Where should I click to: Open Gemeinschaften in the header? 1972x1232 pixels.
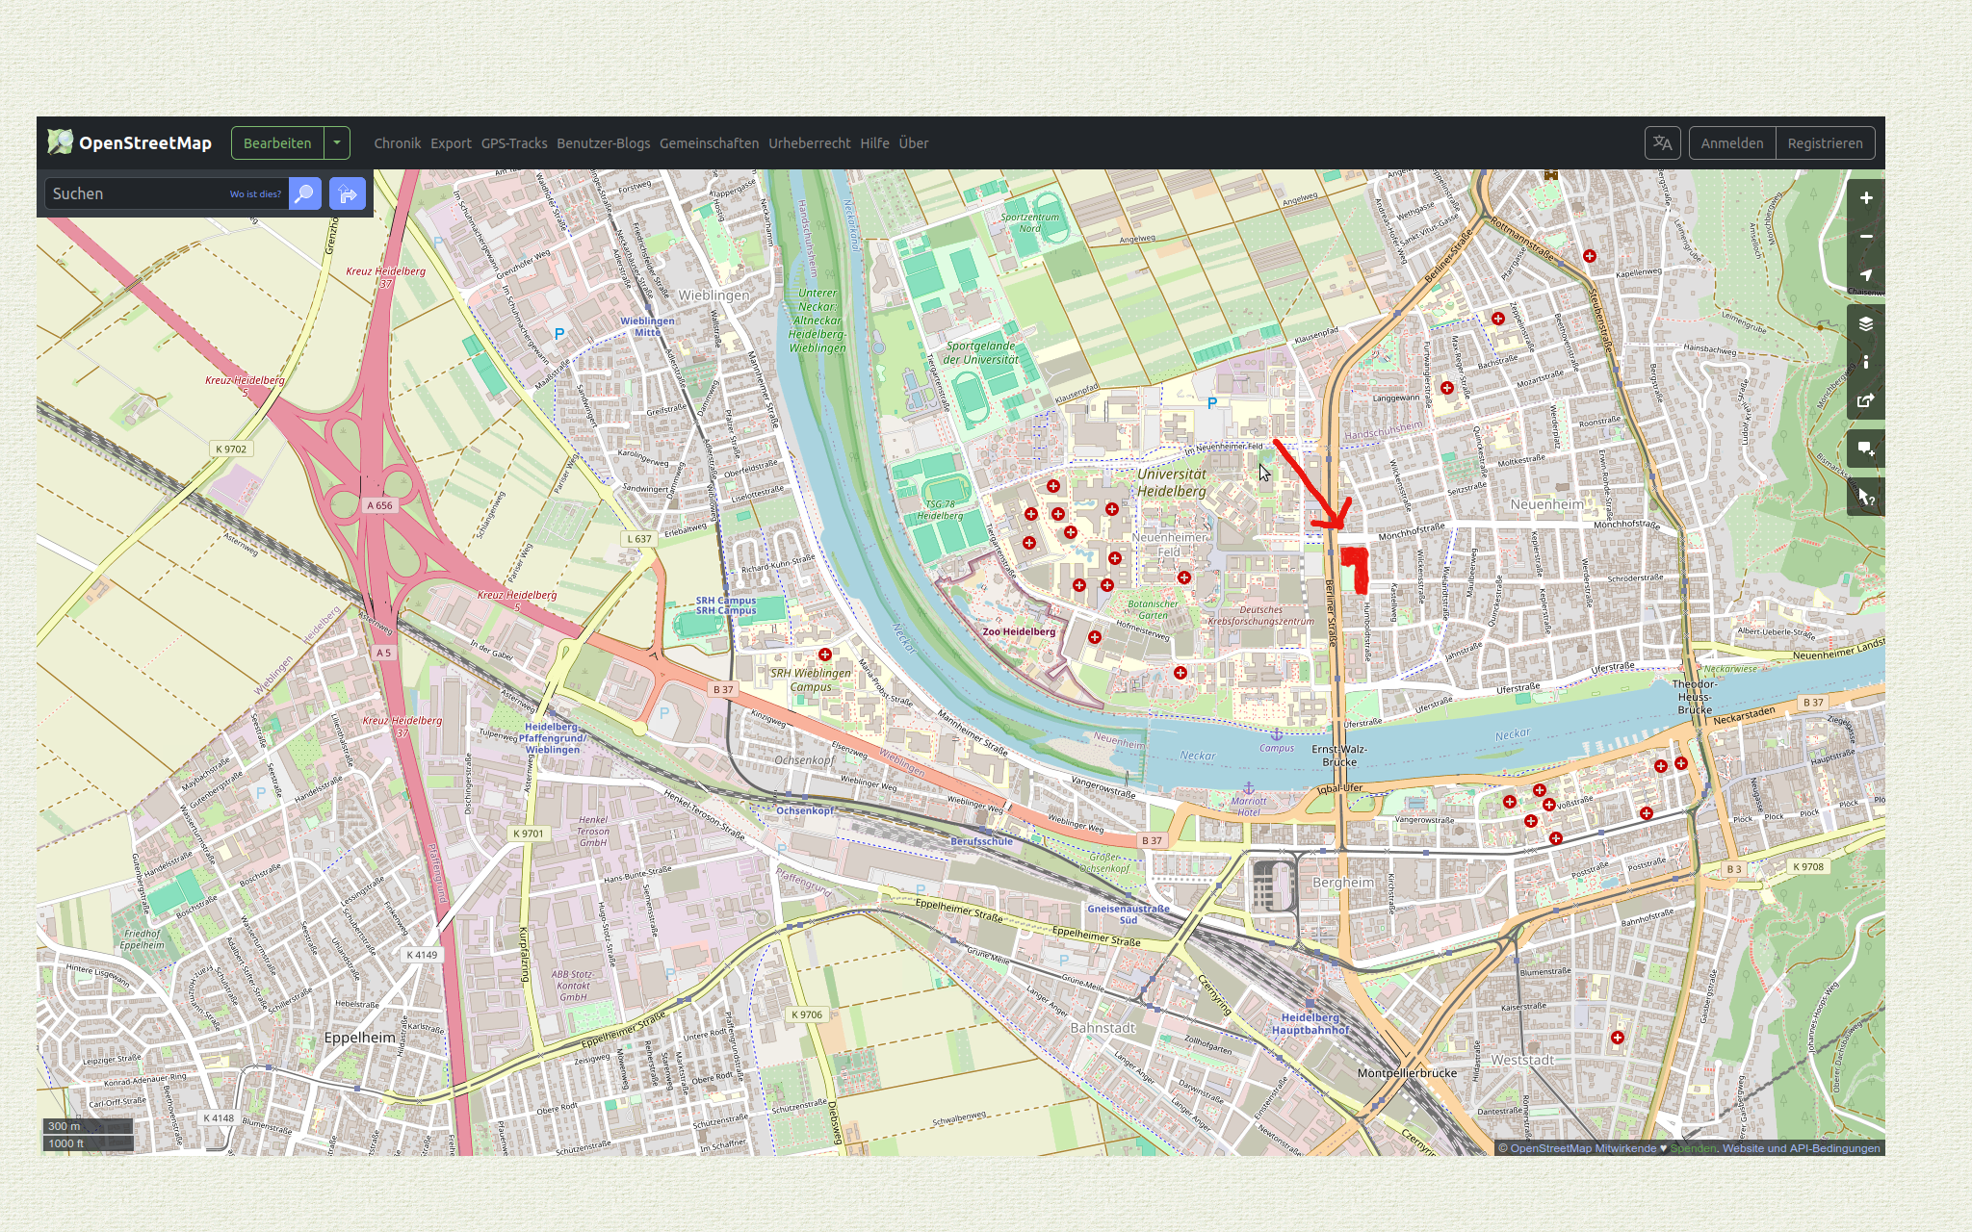pyautogui.click(x=710, y=143)
